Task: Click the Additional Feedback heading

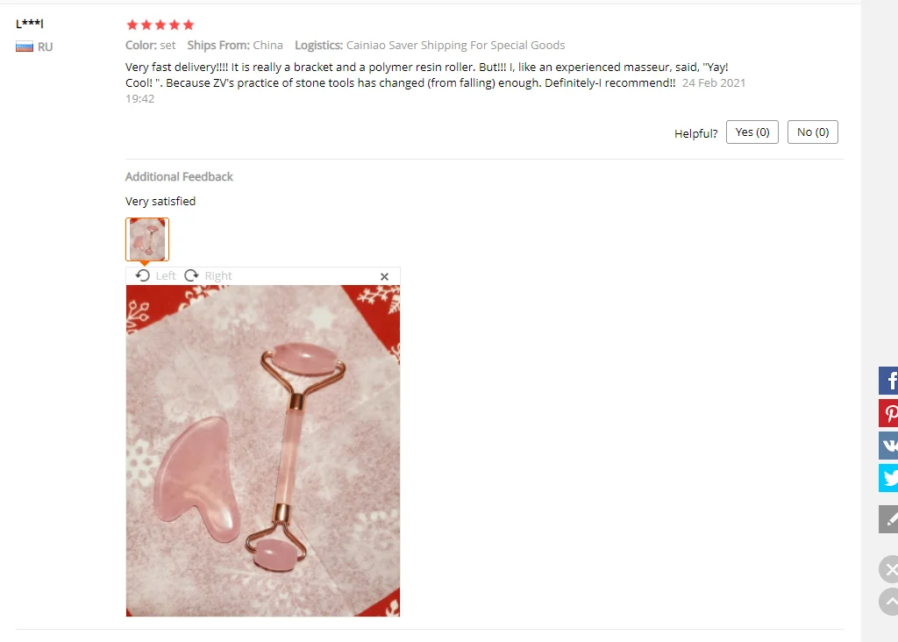Action: pos(179,177)
